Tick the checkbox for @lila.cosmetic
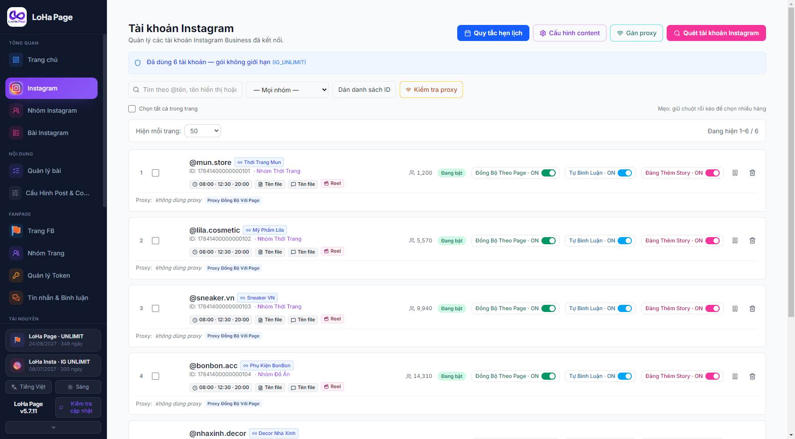 [156, 241]
